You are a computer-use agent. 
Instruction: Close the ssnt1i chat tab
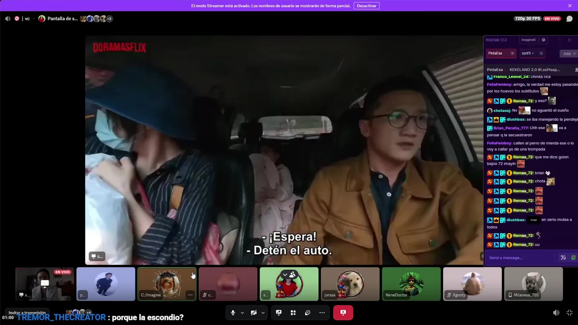click(541, 53)
